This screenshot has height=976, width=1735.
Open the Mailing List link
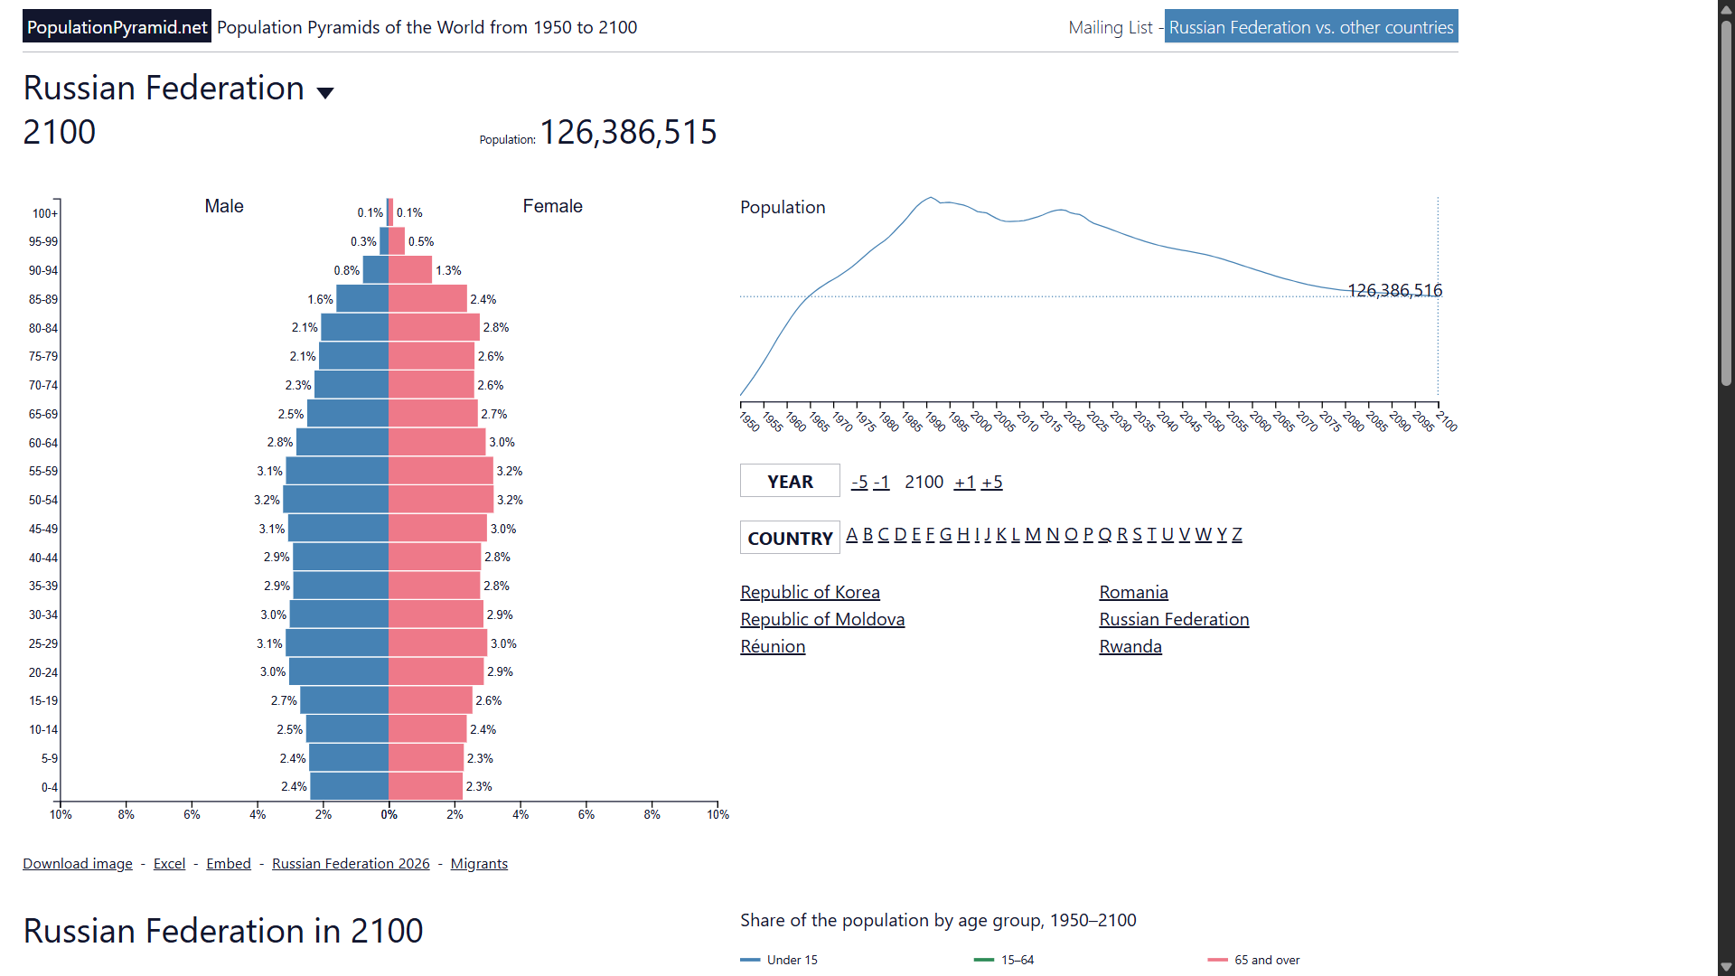[x=1111, y=27]
